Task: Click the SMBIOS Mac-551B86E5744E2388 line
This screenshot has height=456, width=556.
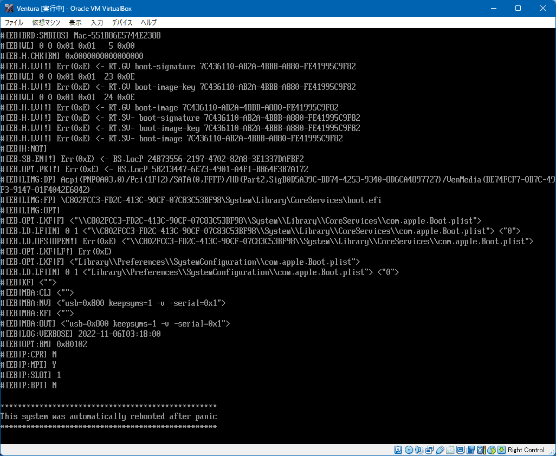Action: click(81, 35)
